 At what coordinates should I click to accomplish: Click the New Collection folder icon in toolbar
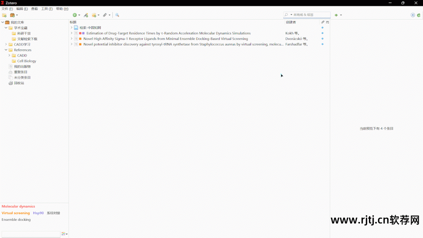(4, 15)
